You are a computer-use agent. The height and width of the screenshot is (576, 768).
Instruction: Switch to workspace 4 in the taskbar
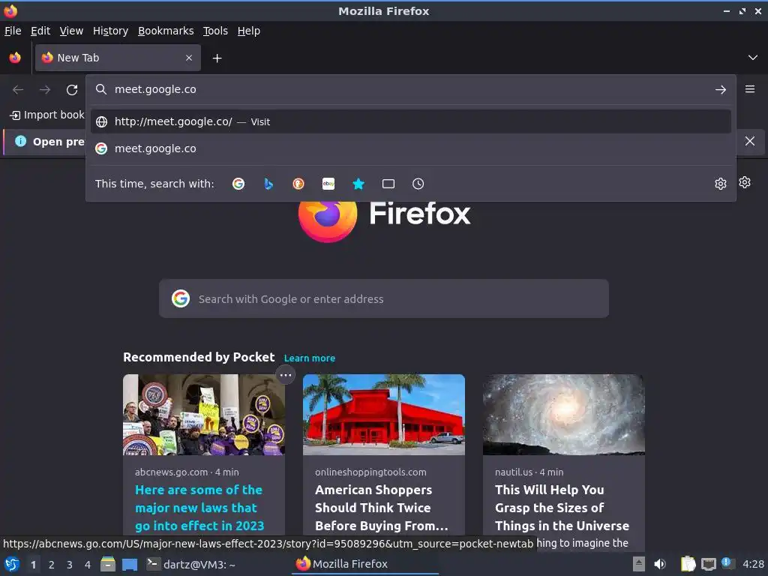coord(88,565)
